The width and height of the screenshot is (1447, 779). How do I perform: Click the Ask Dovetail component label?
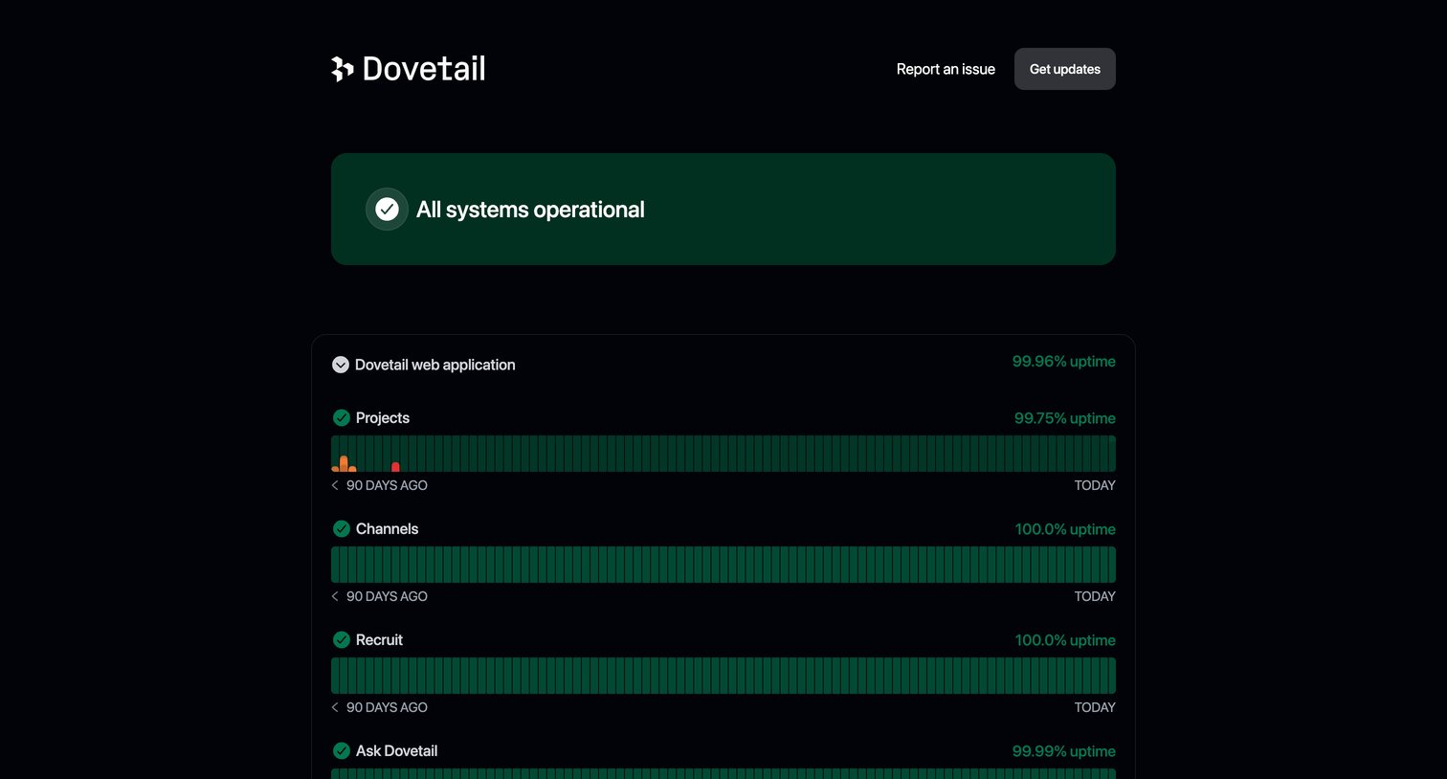[396, 750]
